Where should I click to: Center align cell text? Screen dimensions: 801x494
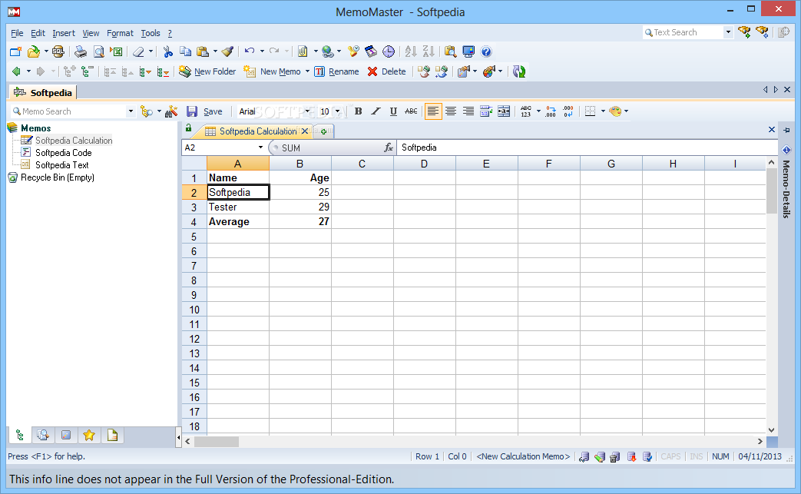(451, 111)
